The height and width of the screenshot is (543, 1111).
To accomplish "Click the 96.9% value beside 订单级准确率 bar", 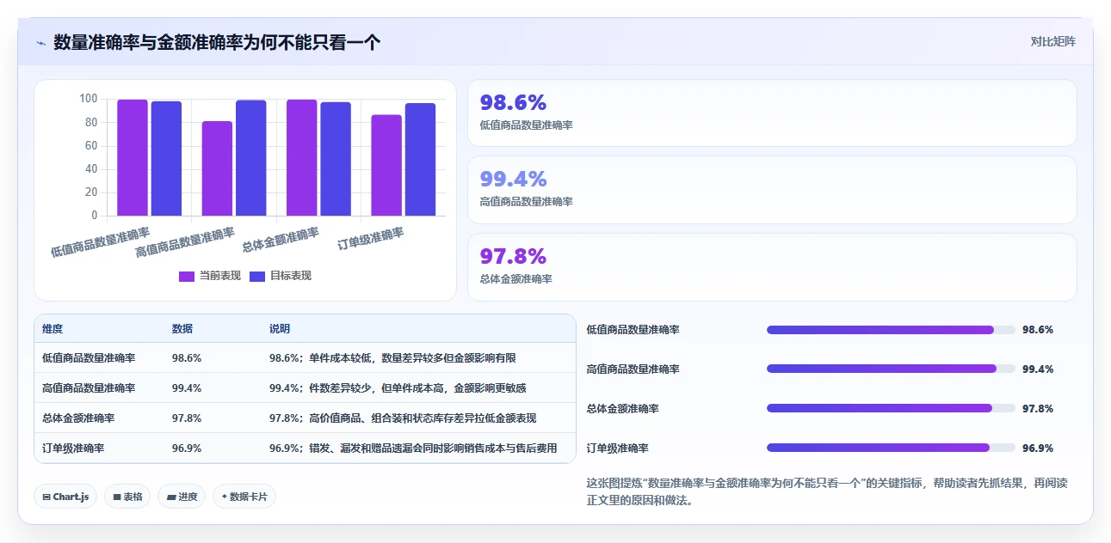I will pos(1038,448).
